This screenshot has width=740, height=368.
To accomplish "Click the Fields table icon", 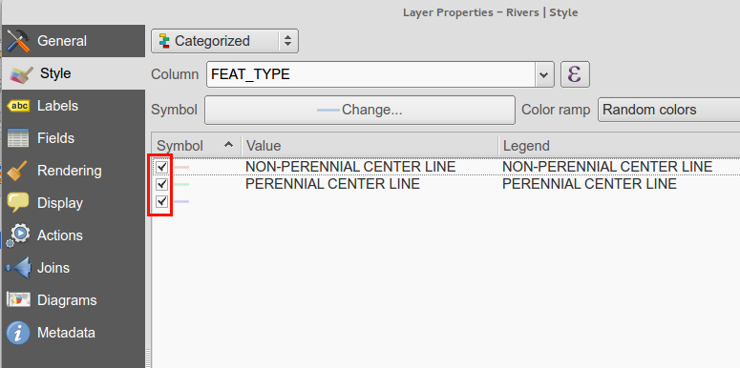I will pos(18,138).
